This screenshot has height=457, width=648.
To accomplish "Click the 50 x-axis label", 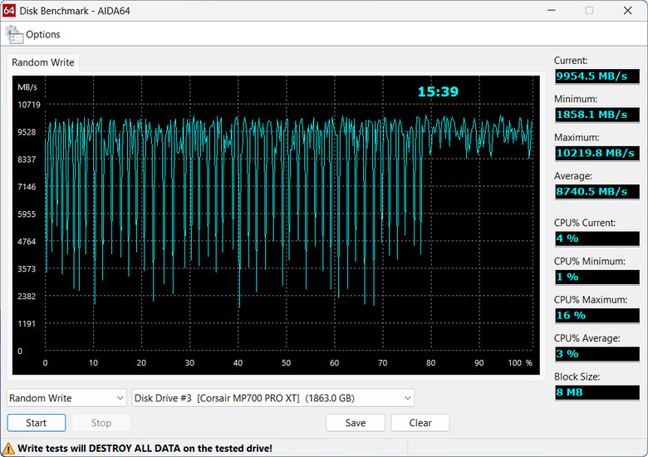I will coord(286,363).
